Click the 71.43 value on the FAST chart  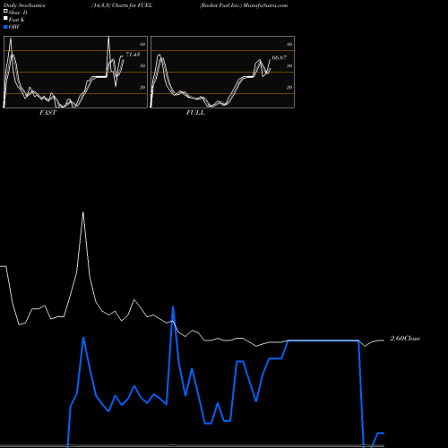click(x=133, y=55)
